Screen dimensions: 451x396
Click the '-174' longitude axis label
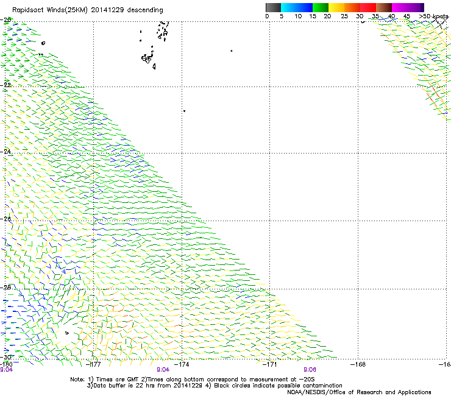182,364
